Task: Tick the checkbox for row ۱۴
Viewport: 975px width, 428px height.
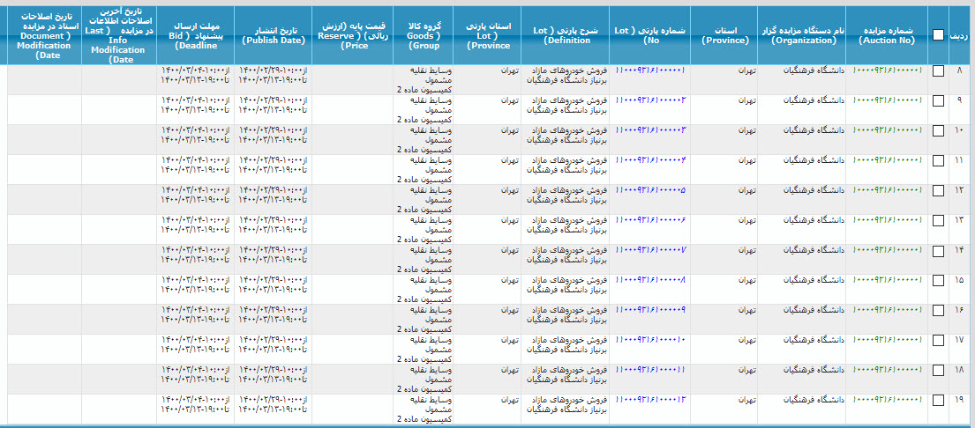Action: tap(938, 251)
